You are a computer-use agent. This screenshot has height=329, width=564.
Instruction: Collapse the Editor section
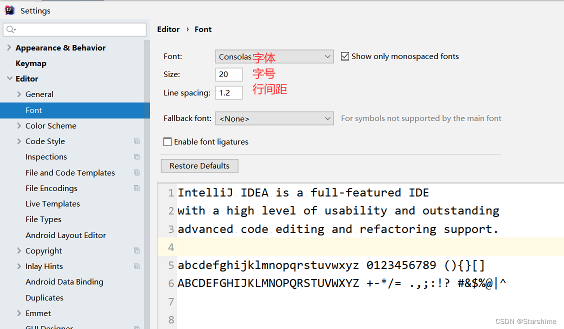point(9,78)
